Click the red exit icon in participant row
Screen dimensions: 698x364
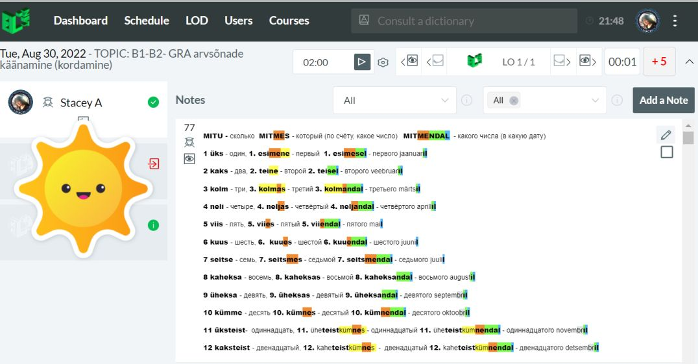154,164
